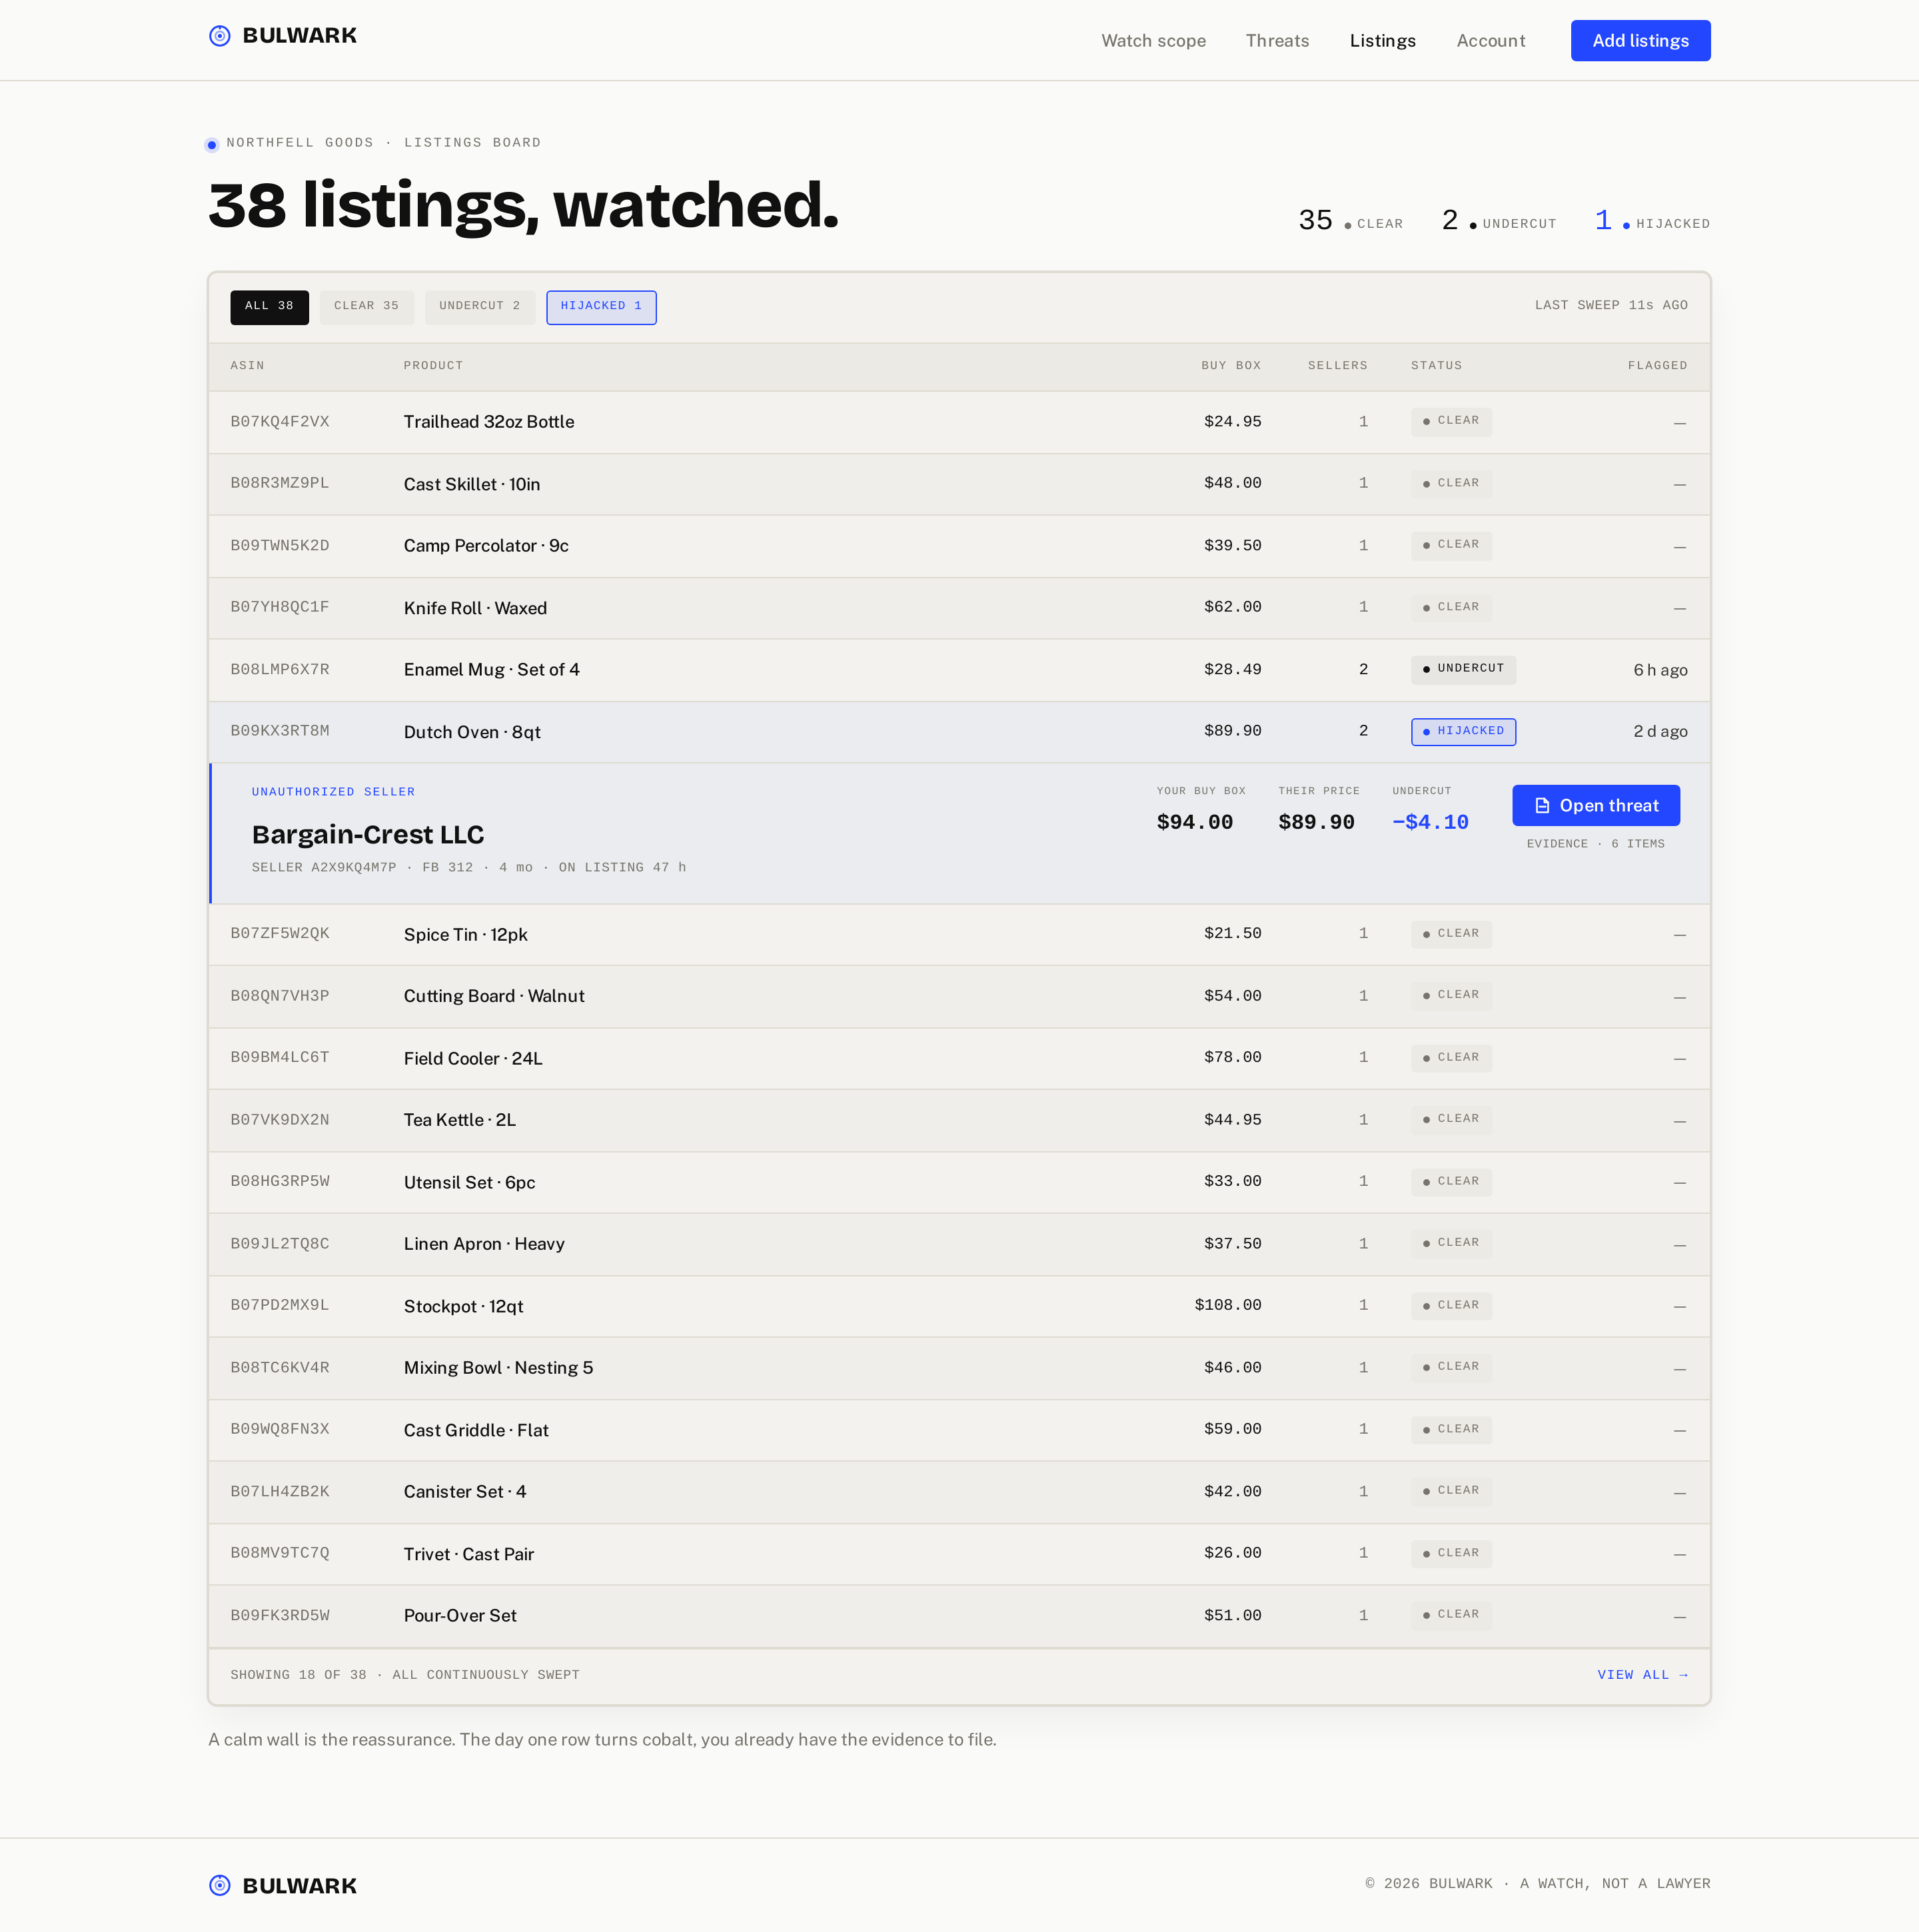
Task: Sort by ASIN column header
Action: 247,366
